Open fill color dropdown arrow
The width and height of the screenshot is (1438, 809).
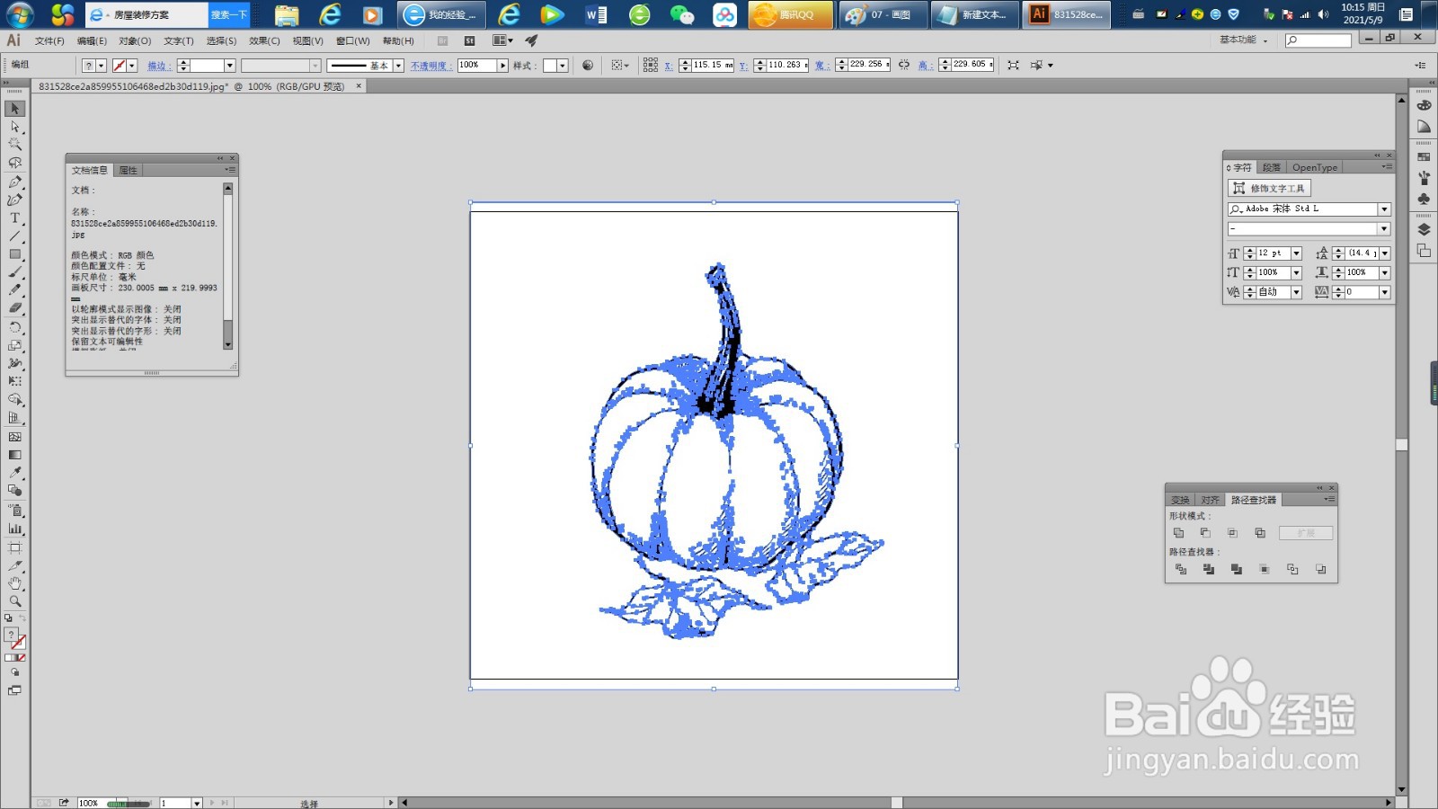click(101, 66)
